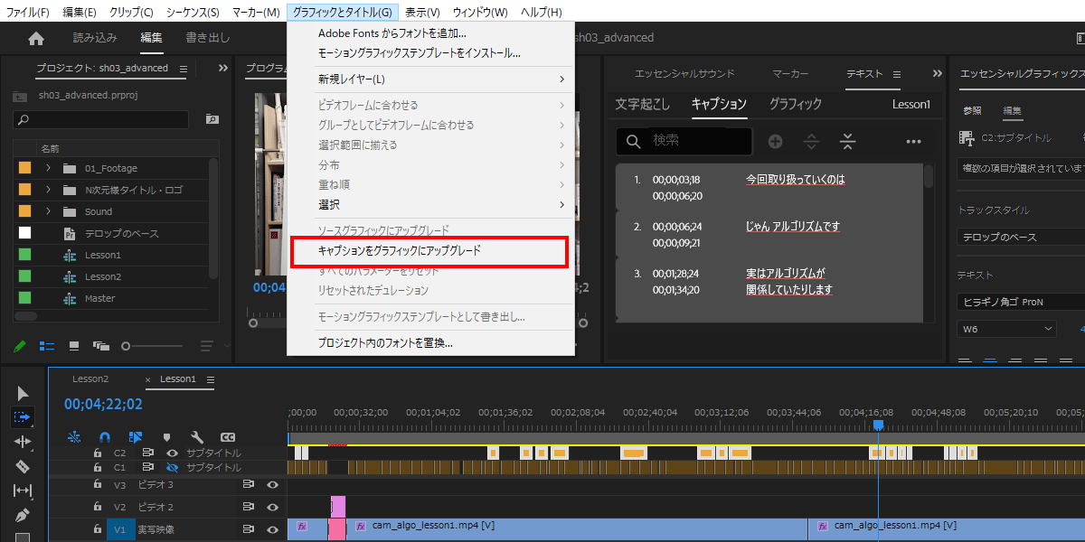Select the Ripple Edit tool
The image size is (1085, 542).
point(23,442)
